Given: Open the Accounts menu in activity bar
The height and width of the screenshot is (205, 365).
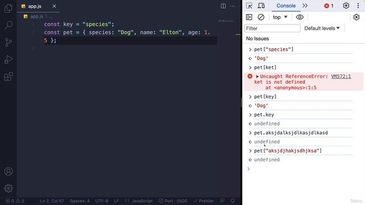Looking at the screenshot, I should click(9, 171).
